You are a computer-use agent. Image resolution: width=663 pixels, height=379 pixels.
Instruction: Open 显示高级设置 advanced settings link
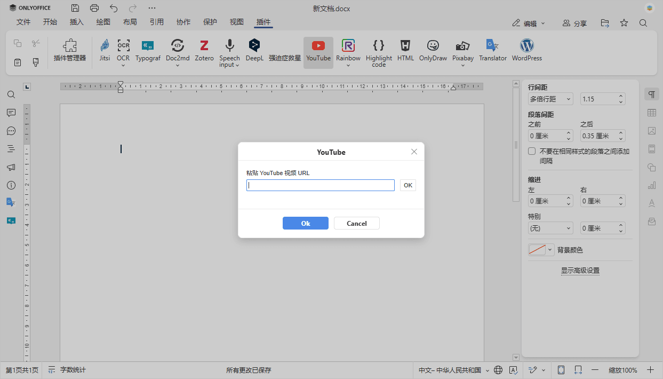pyautogui.click(x=580, y=270)
